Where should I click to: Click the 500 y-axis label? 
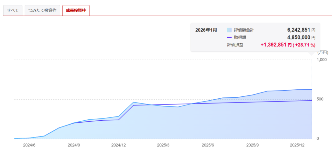click(320, 99)
